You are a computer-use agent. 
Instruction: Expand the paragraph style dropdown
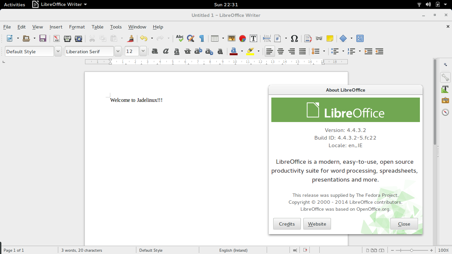(58, 51)
